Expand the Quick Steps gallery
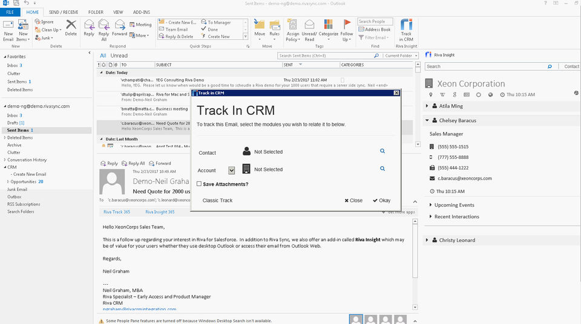Image resolution: width=581 pixels, height=324 pixels. (x=245, y=36)
